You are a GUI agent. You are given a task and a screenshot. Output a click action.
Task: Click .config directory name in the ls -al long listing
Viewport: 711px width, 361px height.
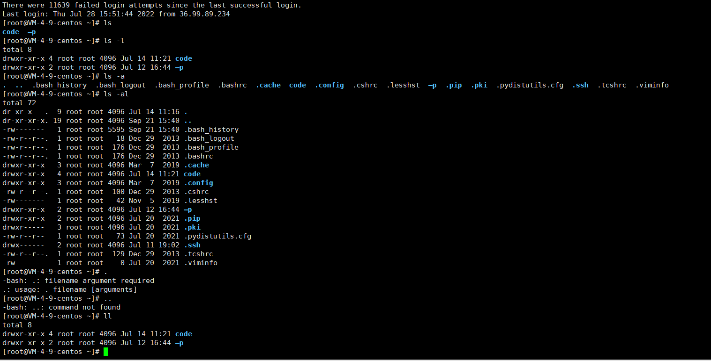(198, 183)
